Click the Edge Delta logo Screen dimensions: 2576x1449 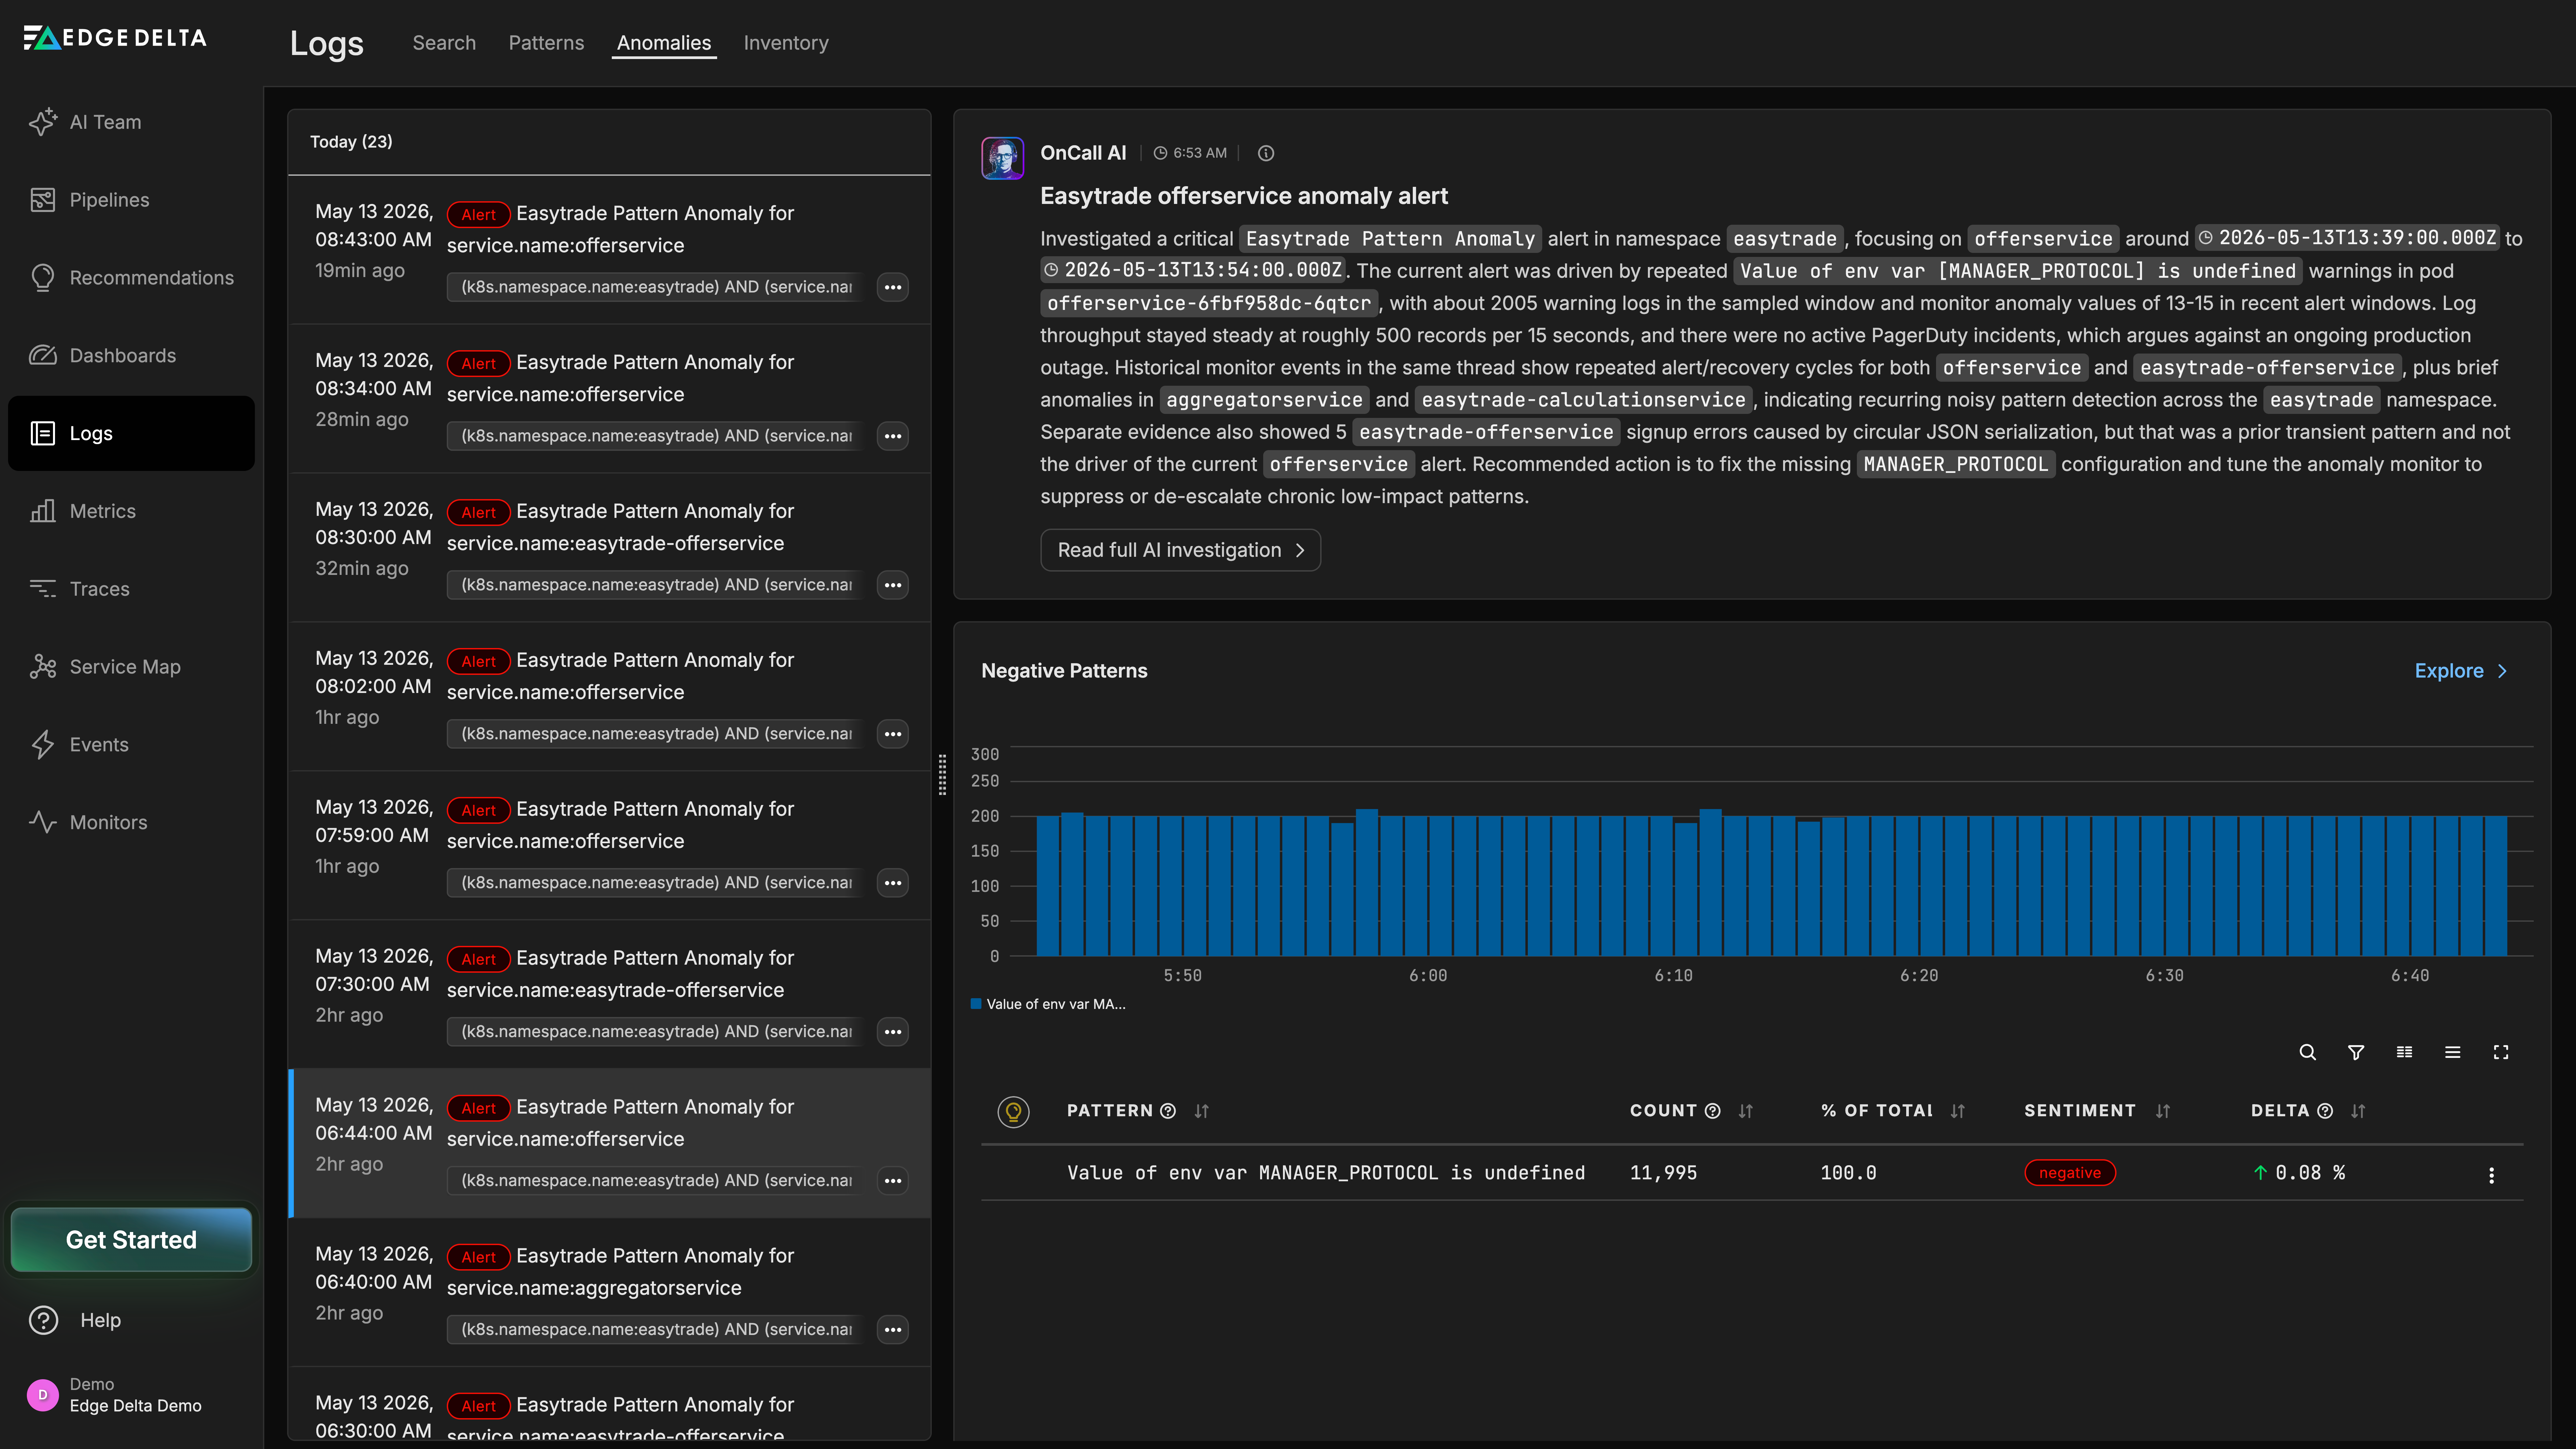coord(115,38)
